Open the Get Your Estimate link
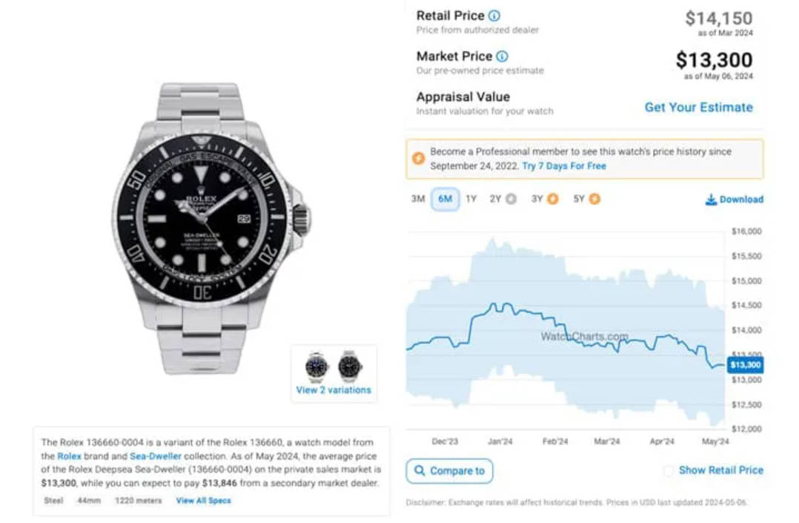 [x=699, y=107]
